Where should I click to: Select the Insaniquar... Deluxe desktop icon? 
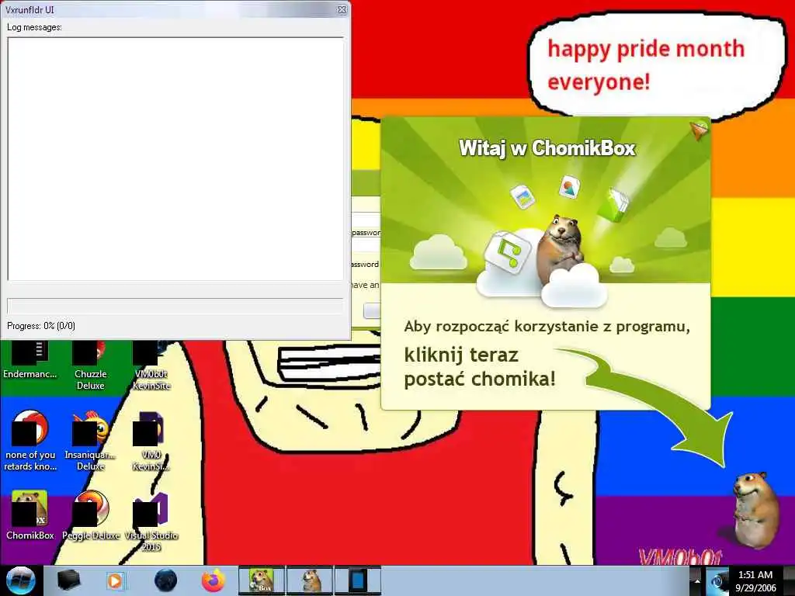[90, 441]
